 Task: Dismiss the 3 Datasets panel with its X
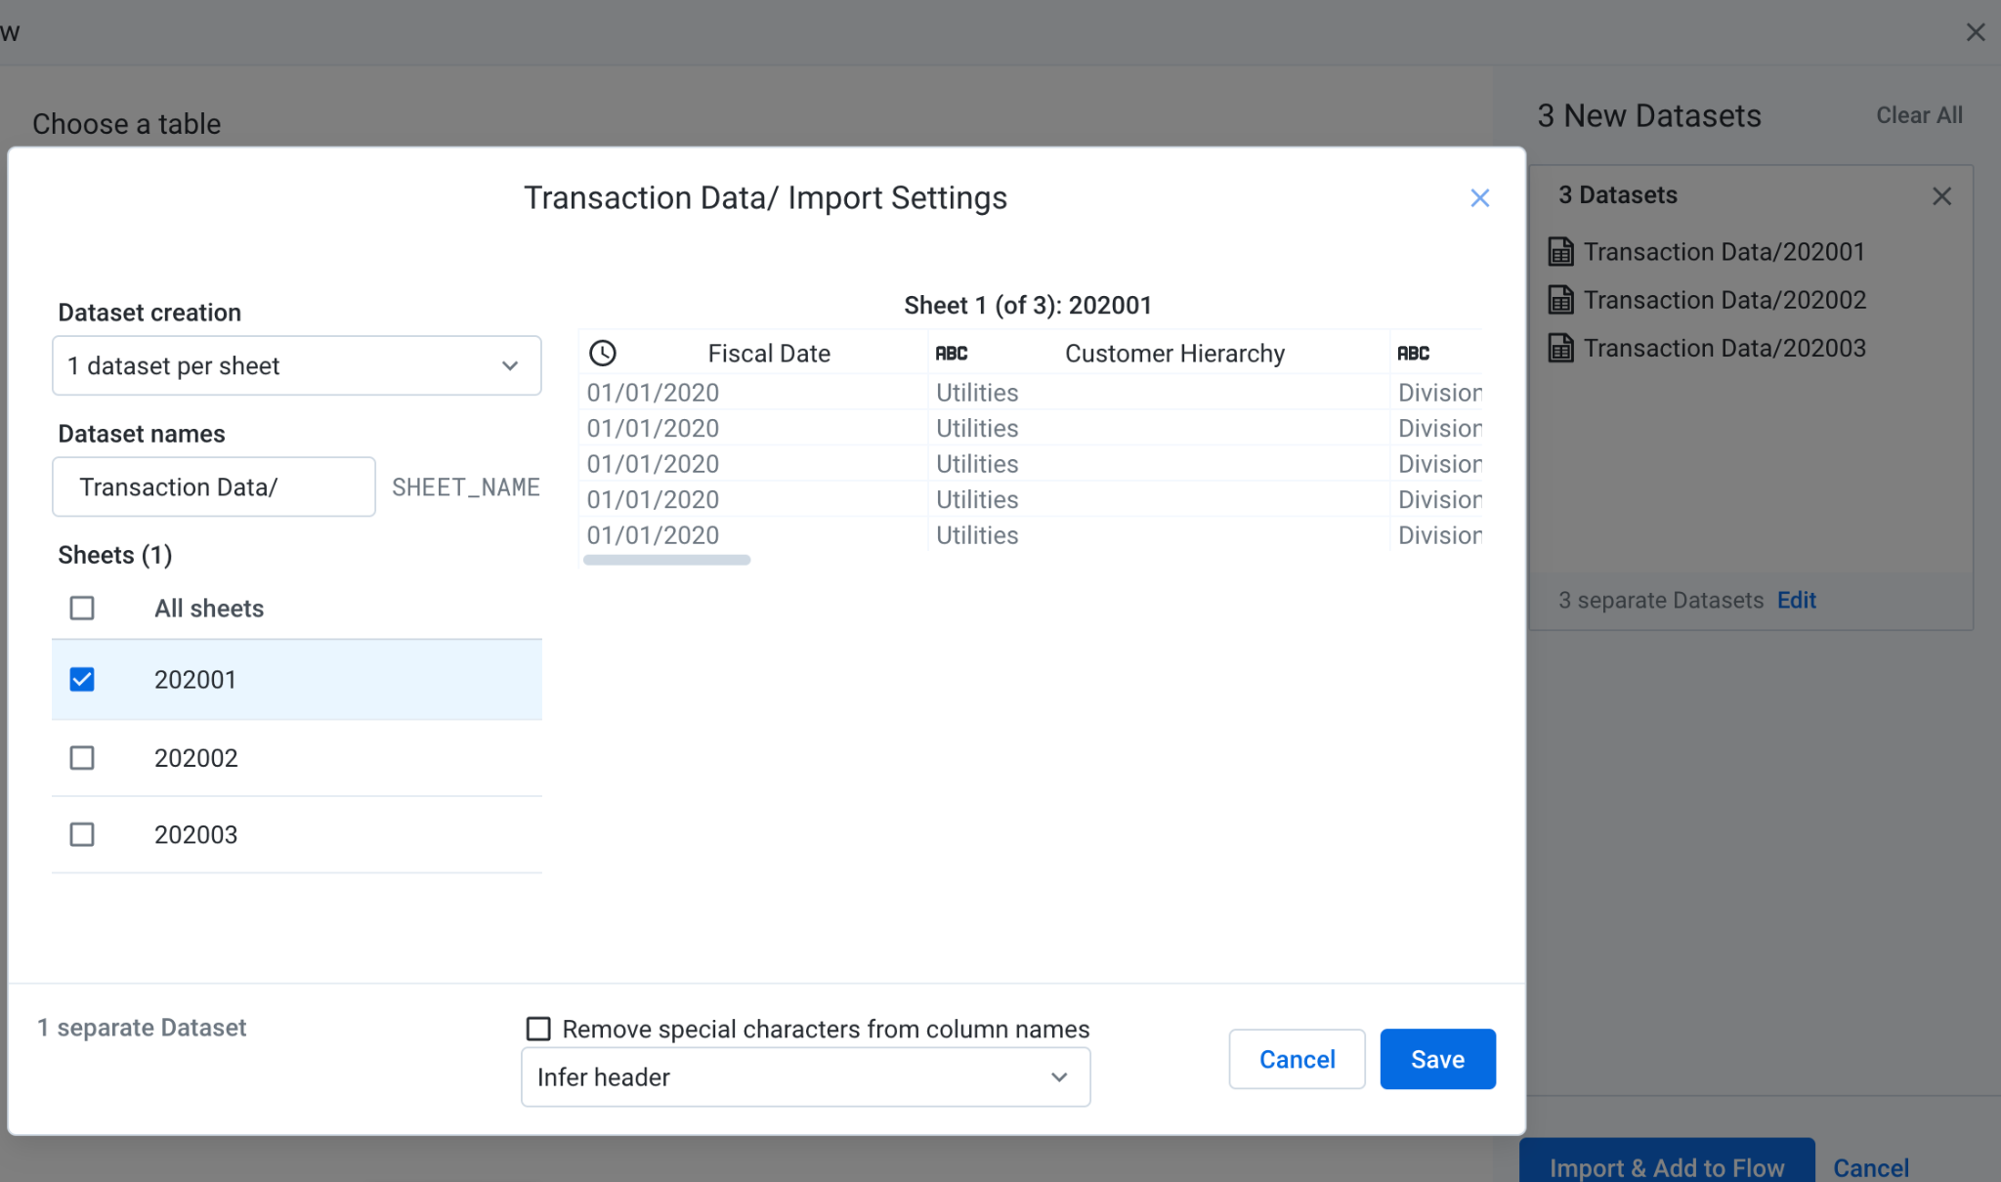click(x=1941, y=196)
